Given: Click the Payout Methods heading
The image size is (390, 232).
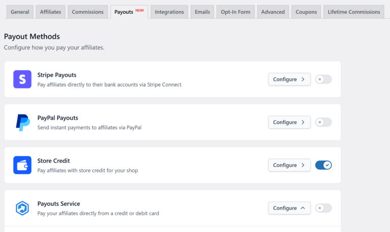Looking at the screenshot, I should (32, 37).
